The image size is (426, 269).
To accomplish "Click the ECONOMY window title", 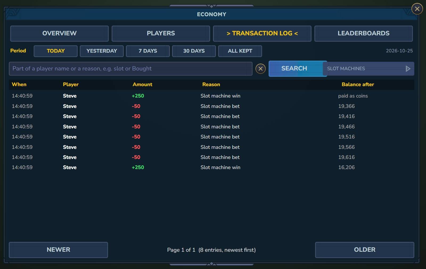I will coord(211,14).
